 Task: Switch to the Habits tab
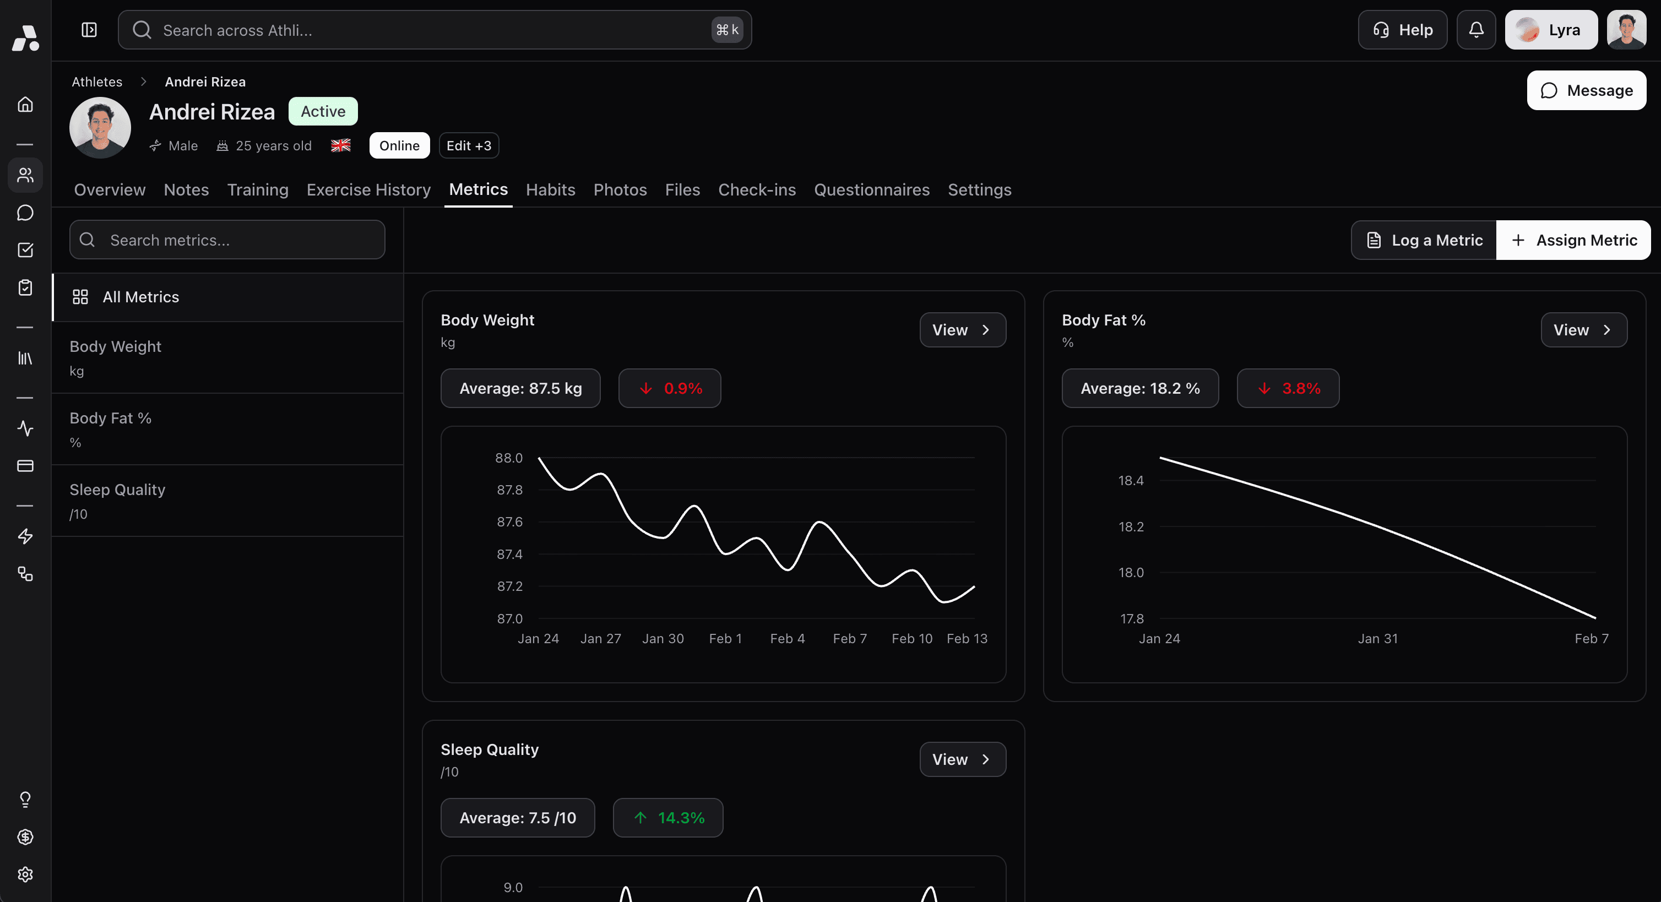point(550,189)
